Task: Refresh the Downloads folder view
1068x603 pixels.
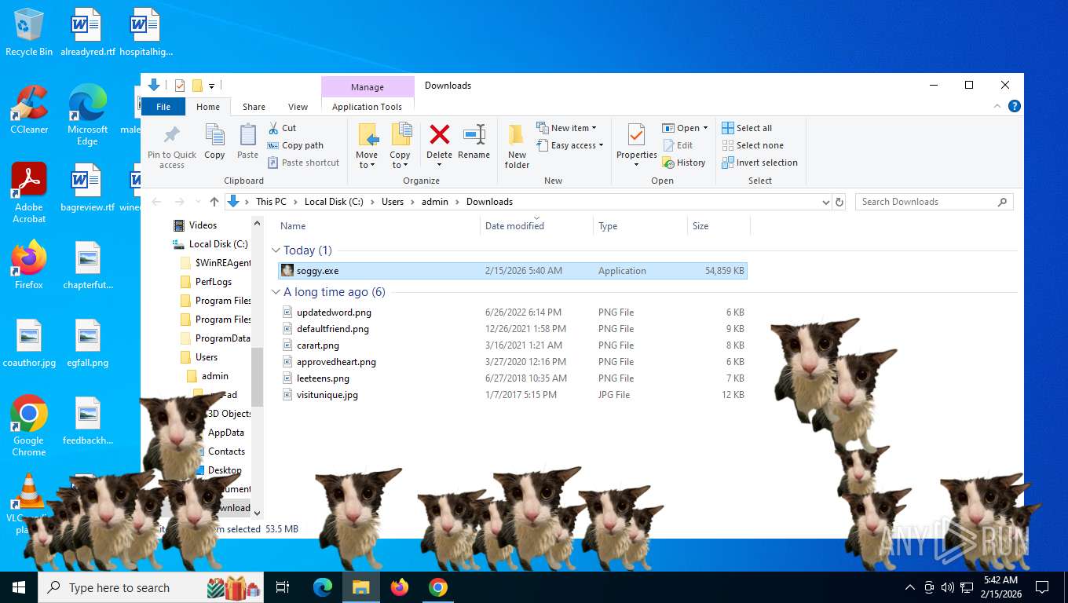Action: [839, 202]
